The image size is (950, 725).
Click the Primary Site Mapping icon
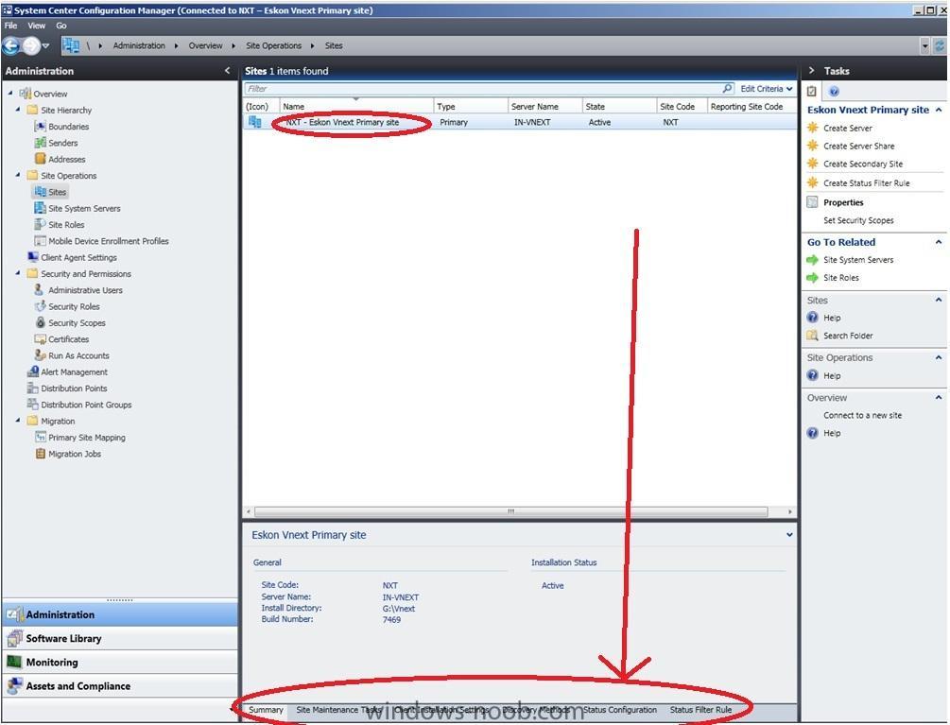40,438
